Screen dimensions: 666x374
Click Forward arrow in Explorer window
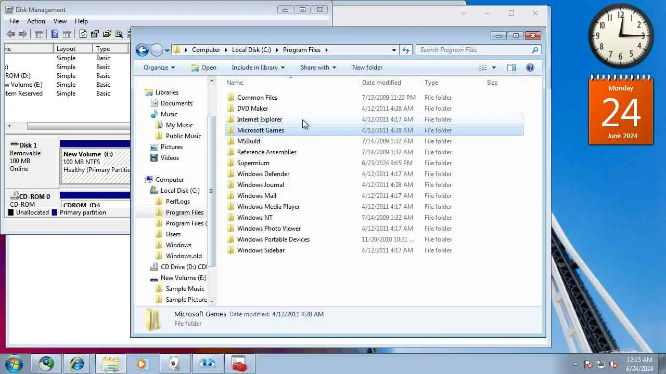point(157,50)
